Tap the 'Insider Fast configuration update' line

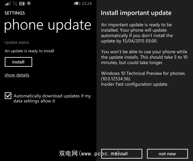coord(134,84)
